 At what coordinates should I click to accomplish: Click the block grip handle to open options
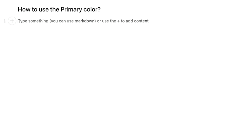pyautogui.click(x=5, y=21)
